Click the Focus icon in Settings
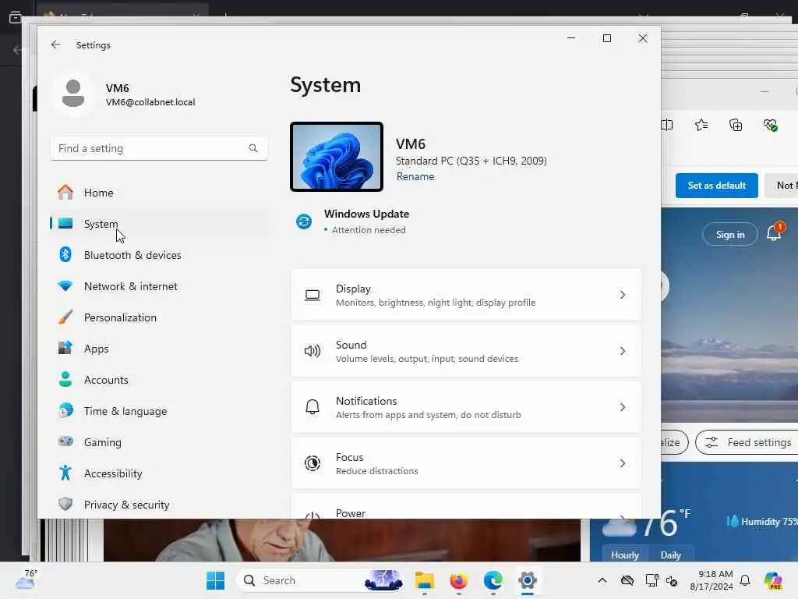Viewport: 798px width, 599px height. [x=312, y=463]
